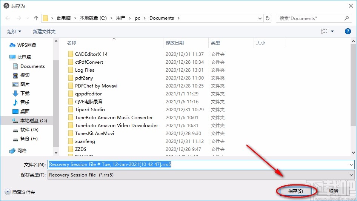Expand the address bar history dropdown

tap(260, 18)
